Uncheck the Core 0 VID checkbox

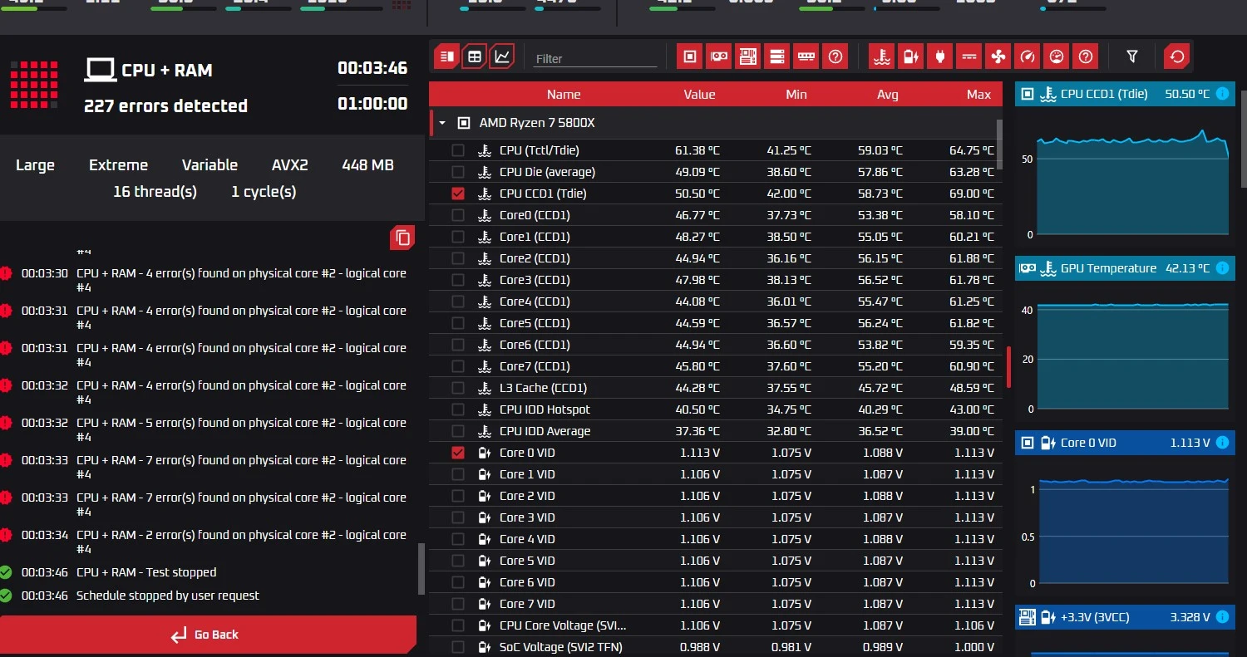(x=458, y=453)
